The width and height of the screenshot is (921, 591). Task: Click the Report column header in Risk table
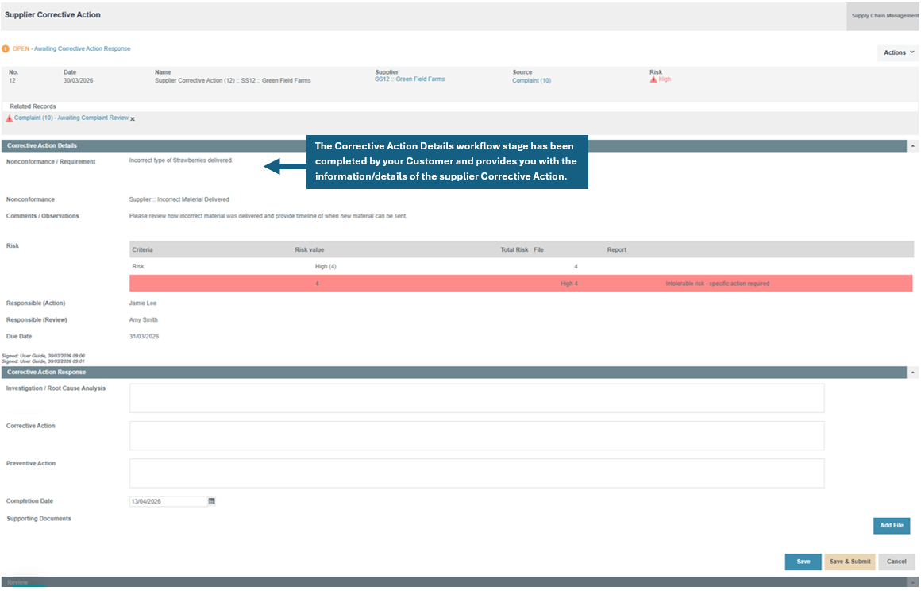[617, 250]
